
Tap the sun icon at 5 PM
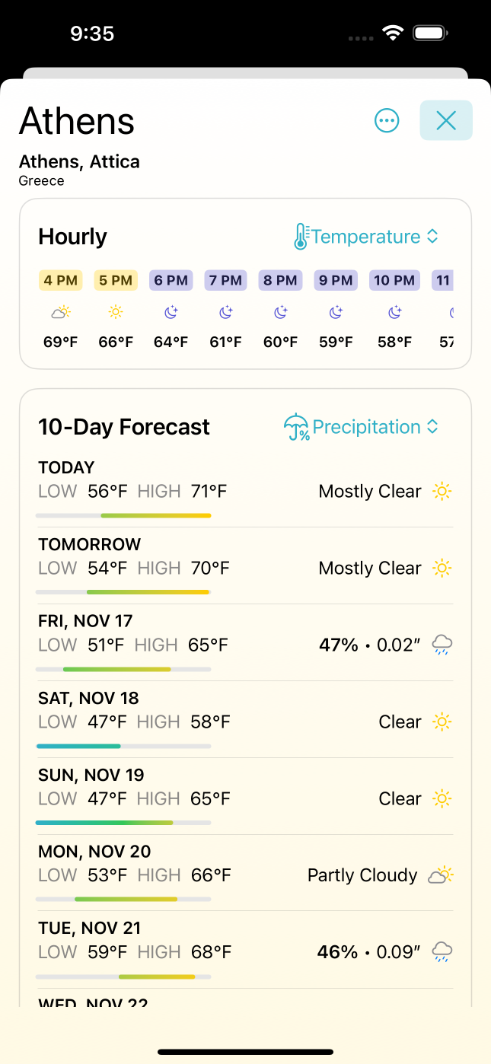tap(116, 312)
